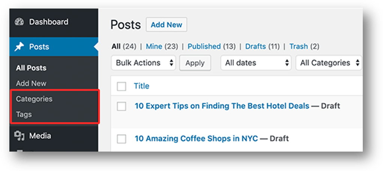Viewport: 383px width, 171px height.
Task: Click the Media camera-and-music icon
Action: pos(19,136)
